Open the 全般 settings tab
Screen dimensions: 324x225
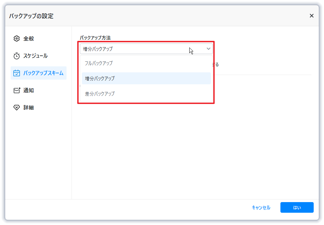[29, 38]
